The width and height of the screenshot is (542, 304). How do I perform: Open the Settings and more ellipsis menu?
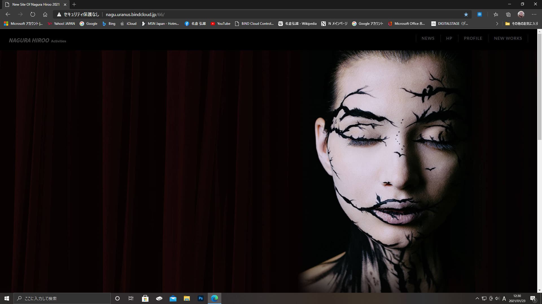534,14
